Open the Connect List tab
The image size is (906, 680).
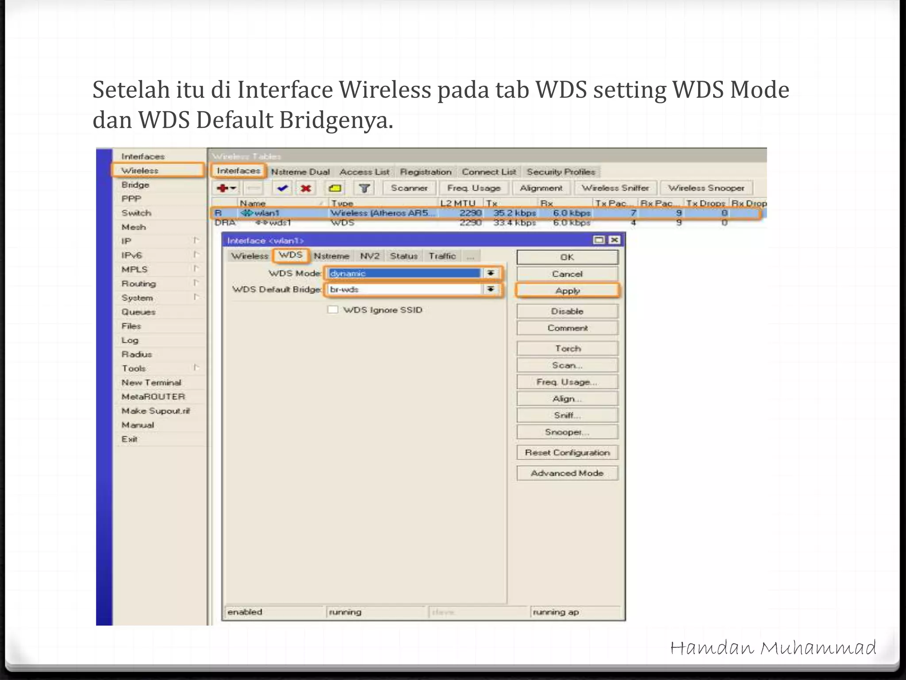489,172
